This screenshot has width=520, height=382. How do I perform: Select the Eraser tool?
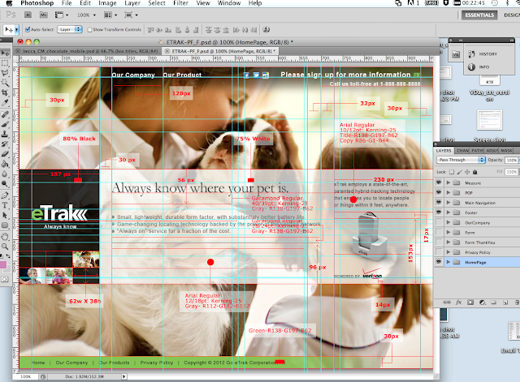[5, 154]
